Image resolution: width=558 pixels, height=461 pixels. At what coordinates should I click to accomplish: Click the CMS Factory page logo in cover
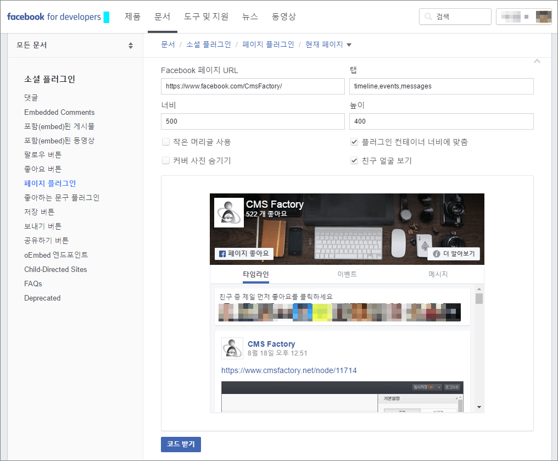(x=229, y=213)
